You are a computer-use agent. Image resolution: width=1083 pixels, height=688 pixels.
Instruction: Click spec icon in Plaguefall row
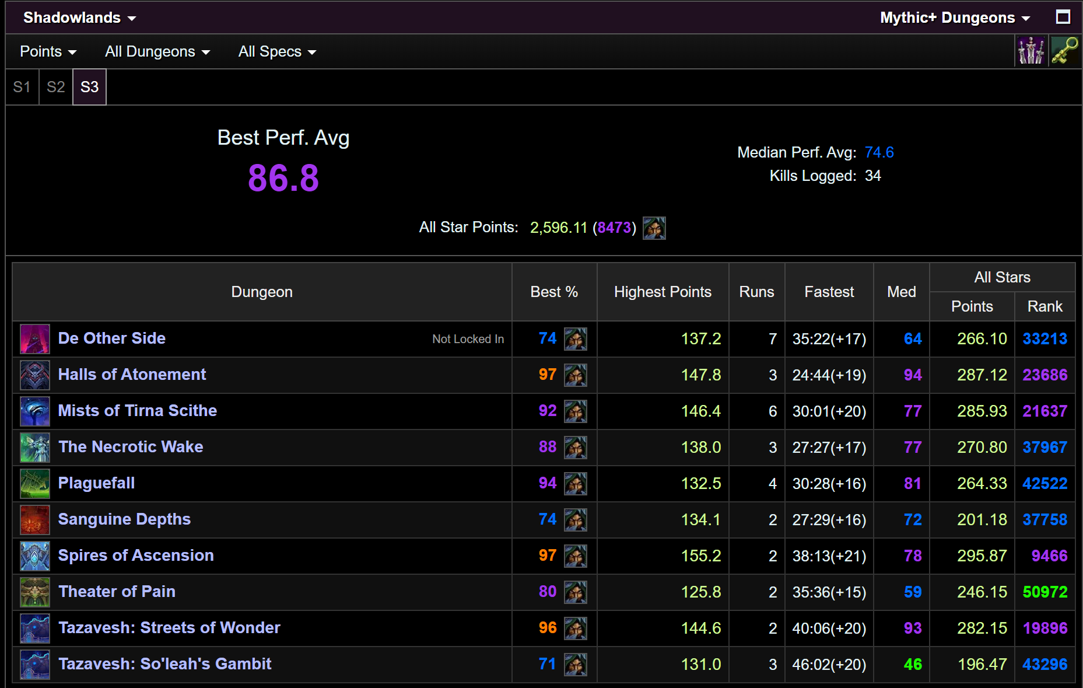pyautogui.click(x=576, y=484)
